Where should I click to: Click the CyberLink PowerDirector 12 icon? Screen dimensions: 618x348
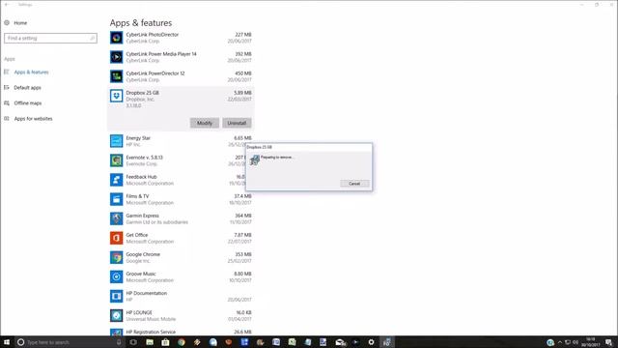click(116, 76)
